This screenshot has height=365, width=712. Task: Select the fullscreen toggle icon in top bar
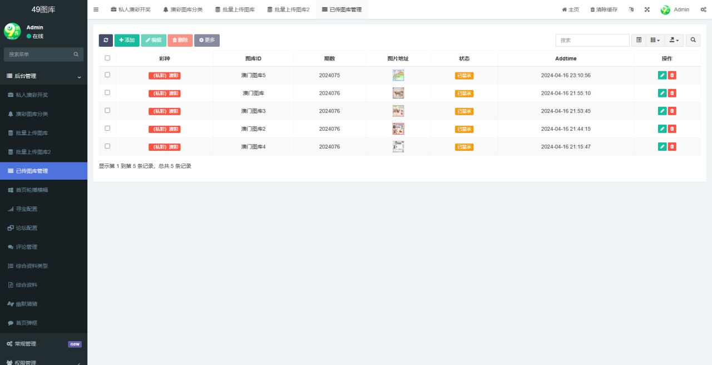(x=646, y=9)
